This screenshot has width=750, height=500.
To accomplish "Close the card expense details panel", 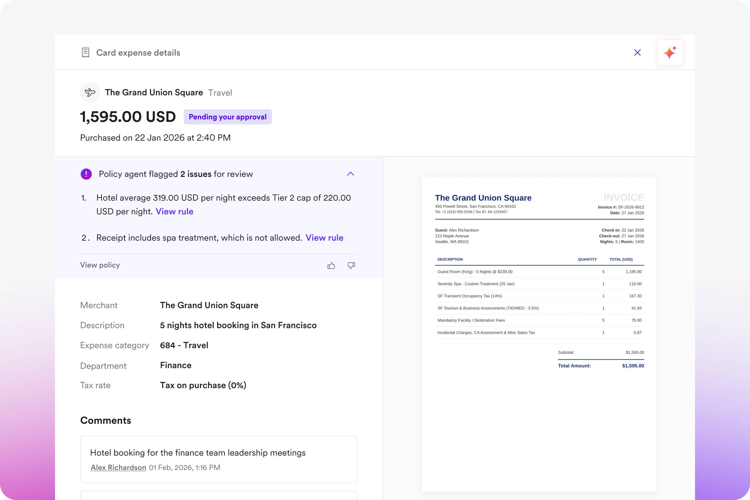I will pyautogui.click(x=637, y=52).
